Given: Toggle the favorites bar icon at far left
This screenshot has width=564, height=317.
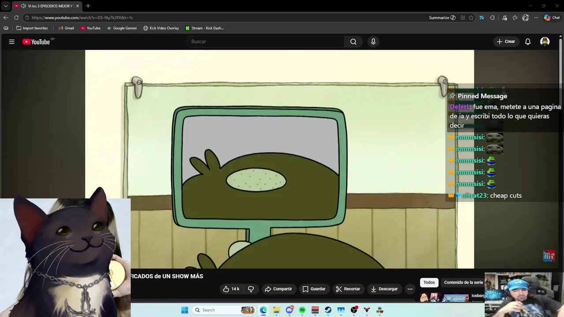Looking at the screenshot, I should (x=6, y=28).
